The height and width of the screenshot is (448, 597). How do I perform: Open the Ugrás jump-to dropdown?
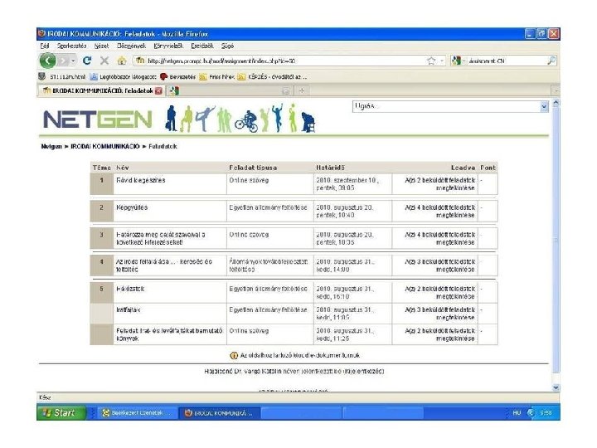point(450,106)
